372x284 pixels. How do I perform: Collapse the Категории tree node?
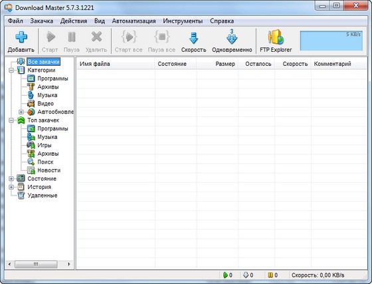11,71
